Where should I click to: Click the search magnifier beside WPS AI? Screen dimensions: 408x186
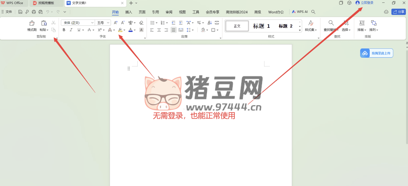click(x=313, y=12)
